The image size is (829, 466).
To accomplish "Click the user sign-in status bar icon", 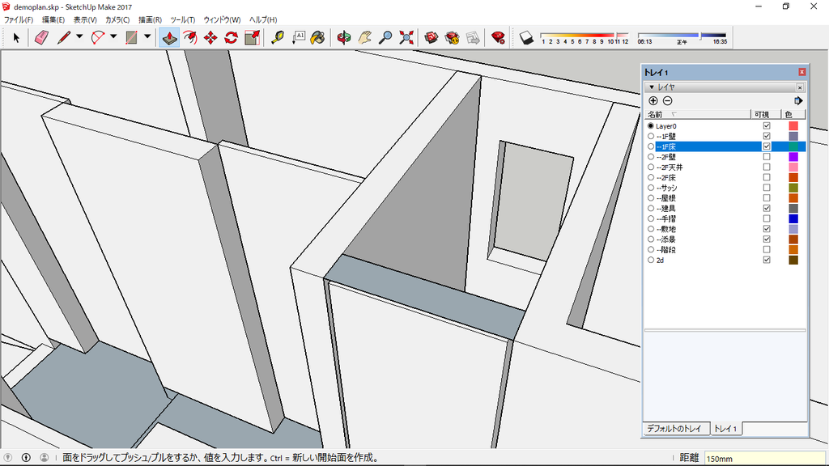I will coord(44,458).
